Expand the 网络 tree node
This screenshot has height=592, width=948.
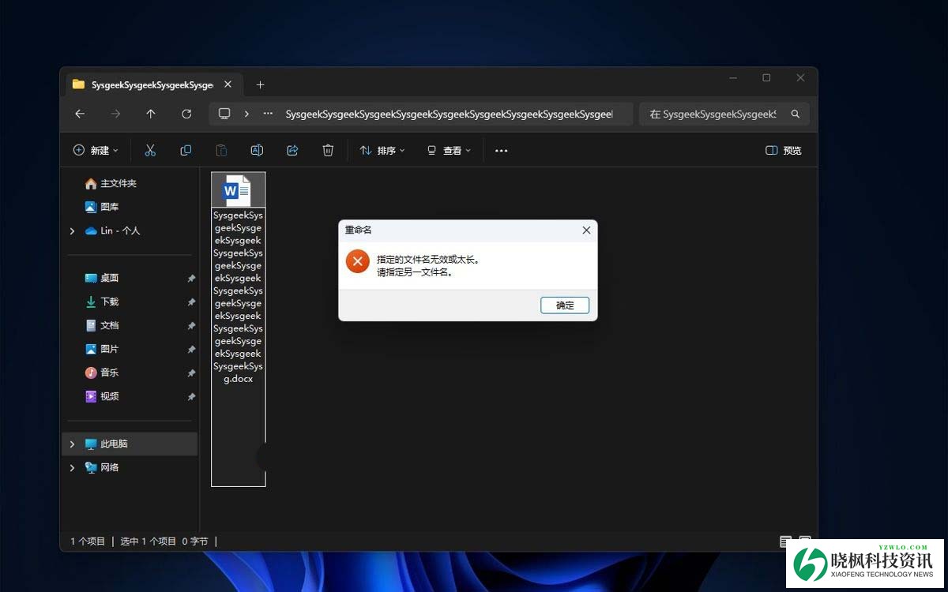coord(72,467)
